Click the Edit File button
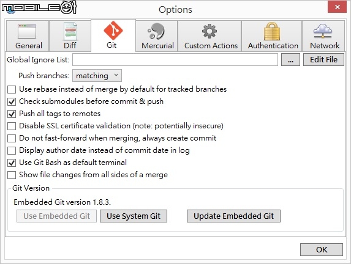The image size is (351, 264). 323,60
